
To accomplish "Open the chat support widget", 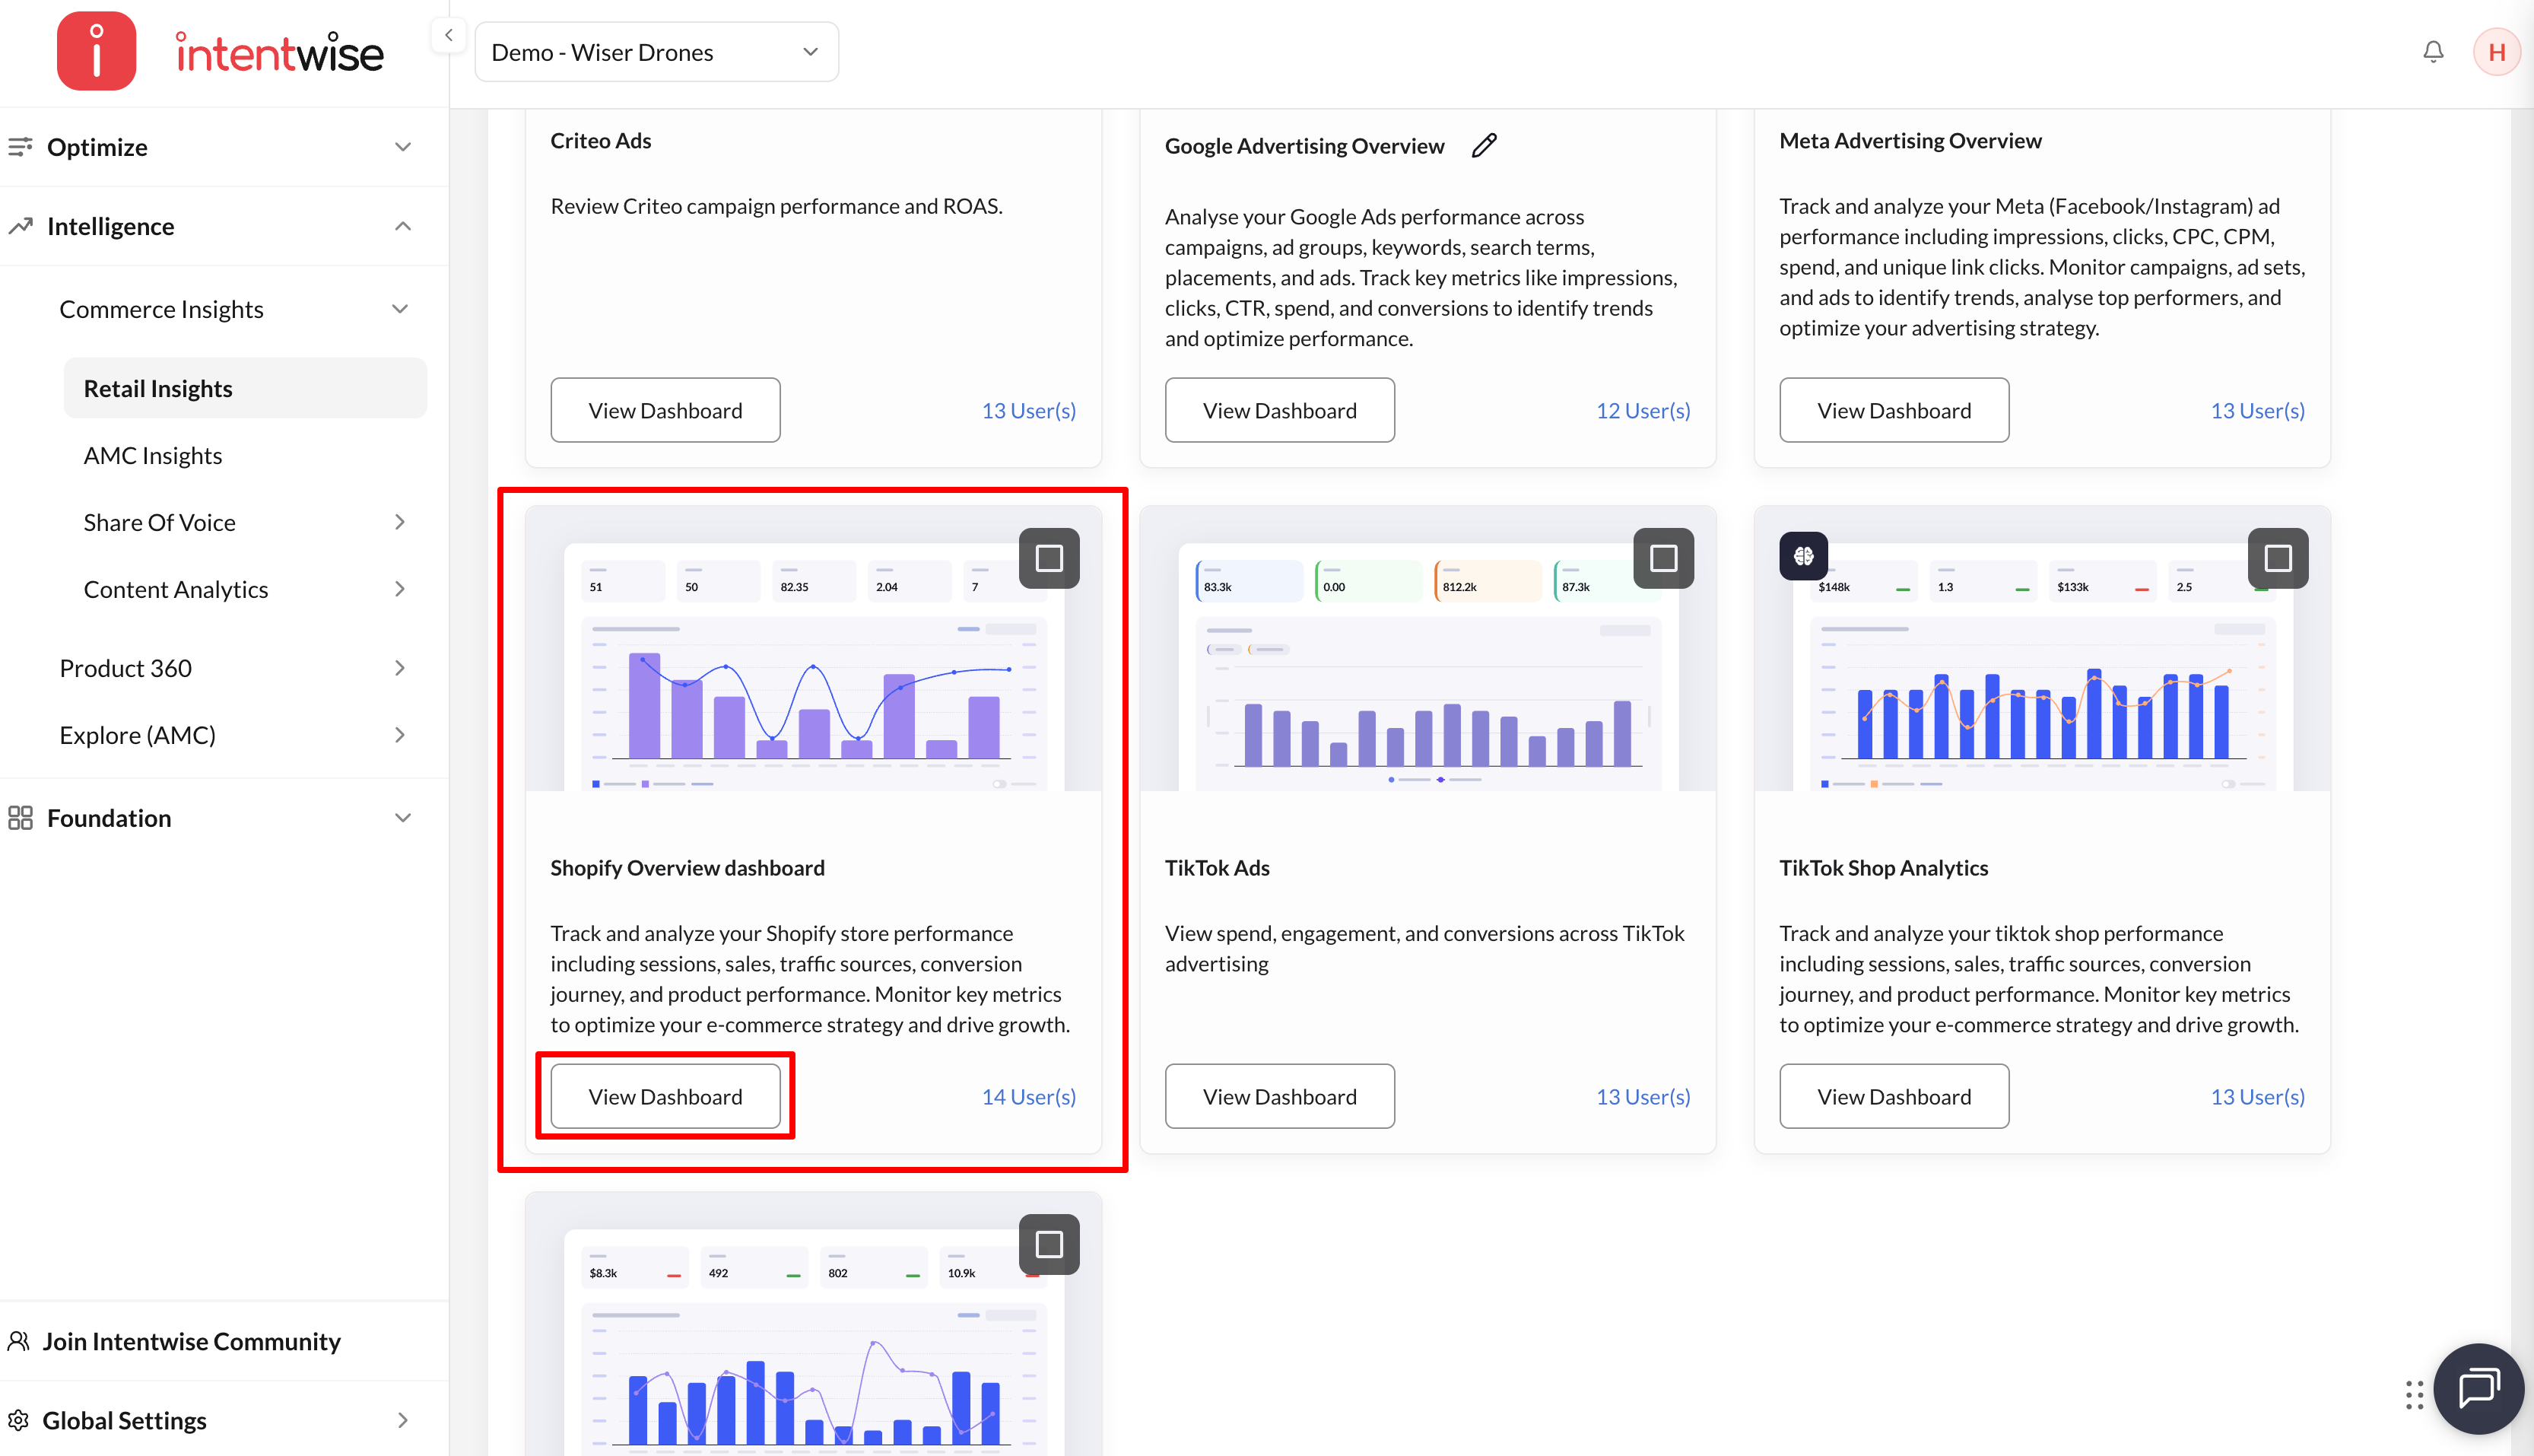I will [2479, 1388].
